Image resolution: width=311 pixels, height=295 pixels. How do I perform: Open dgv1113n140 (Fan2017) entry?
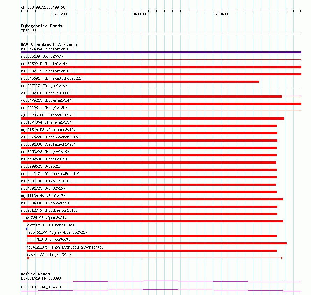point(43,196)
